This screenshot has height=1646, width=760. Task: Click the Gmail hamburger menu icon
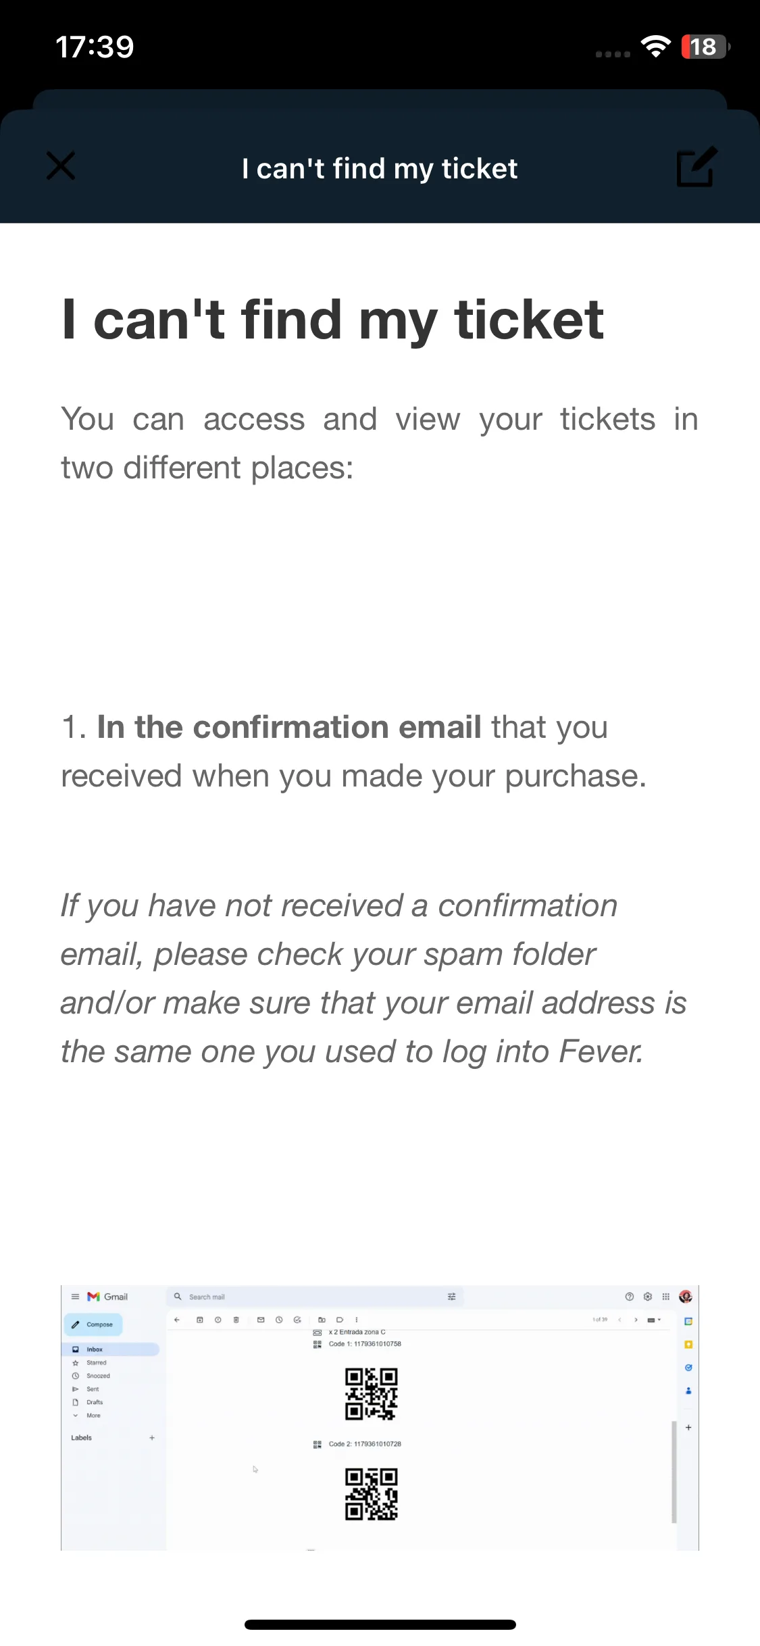coord(75,1297)
